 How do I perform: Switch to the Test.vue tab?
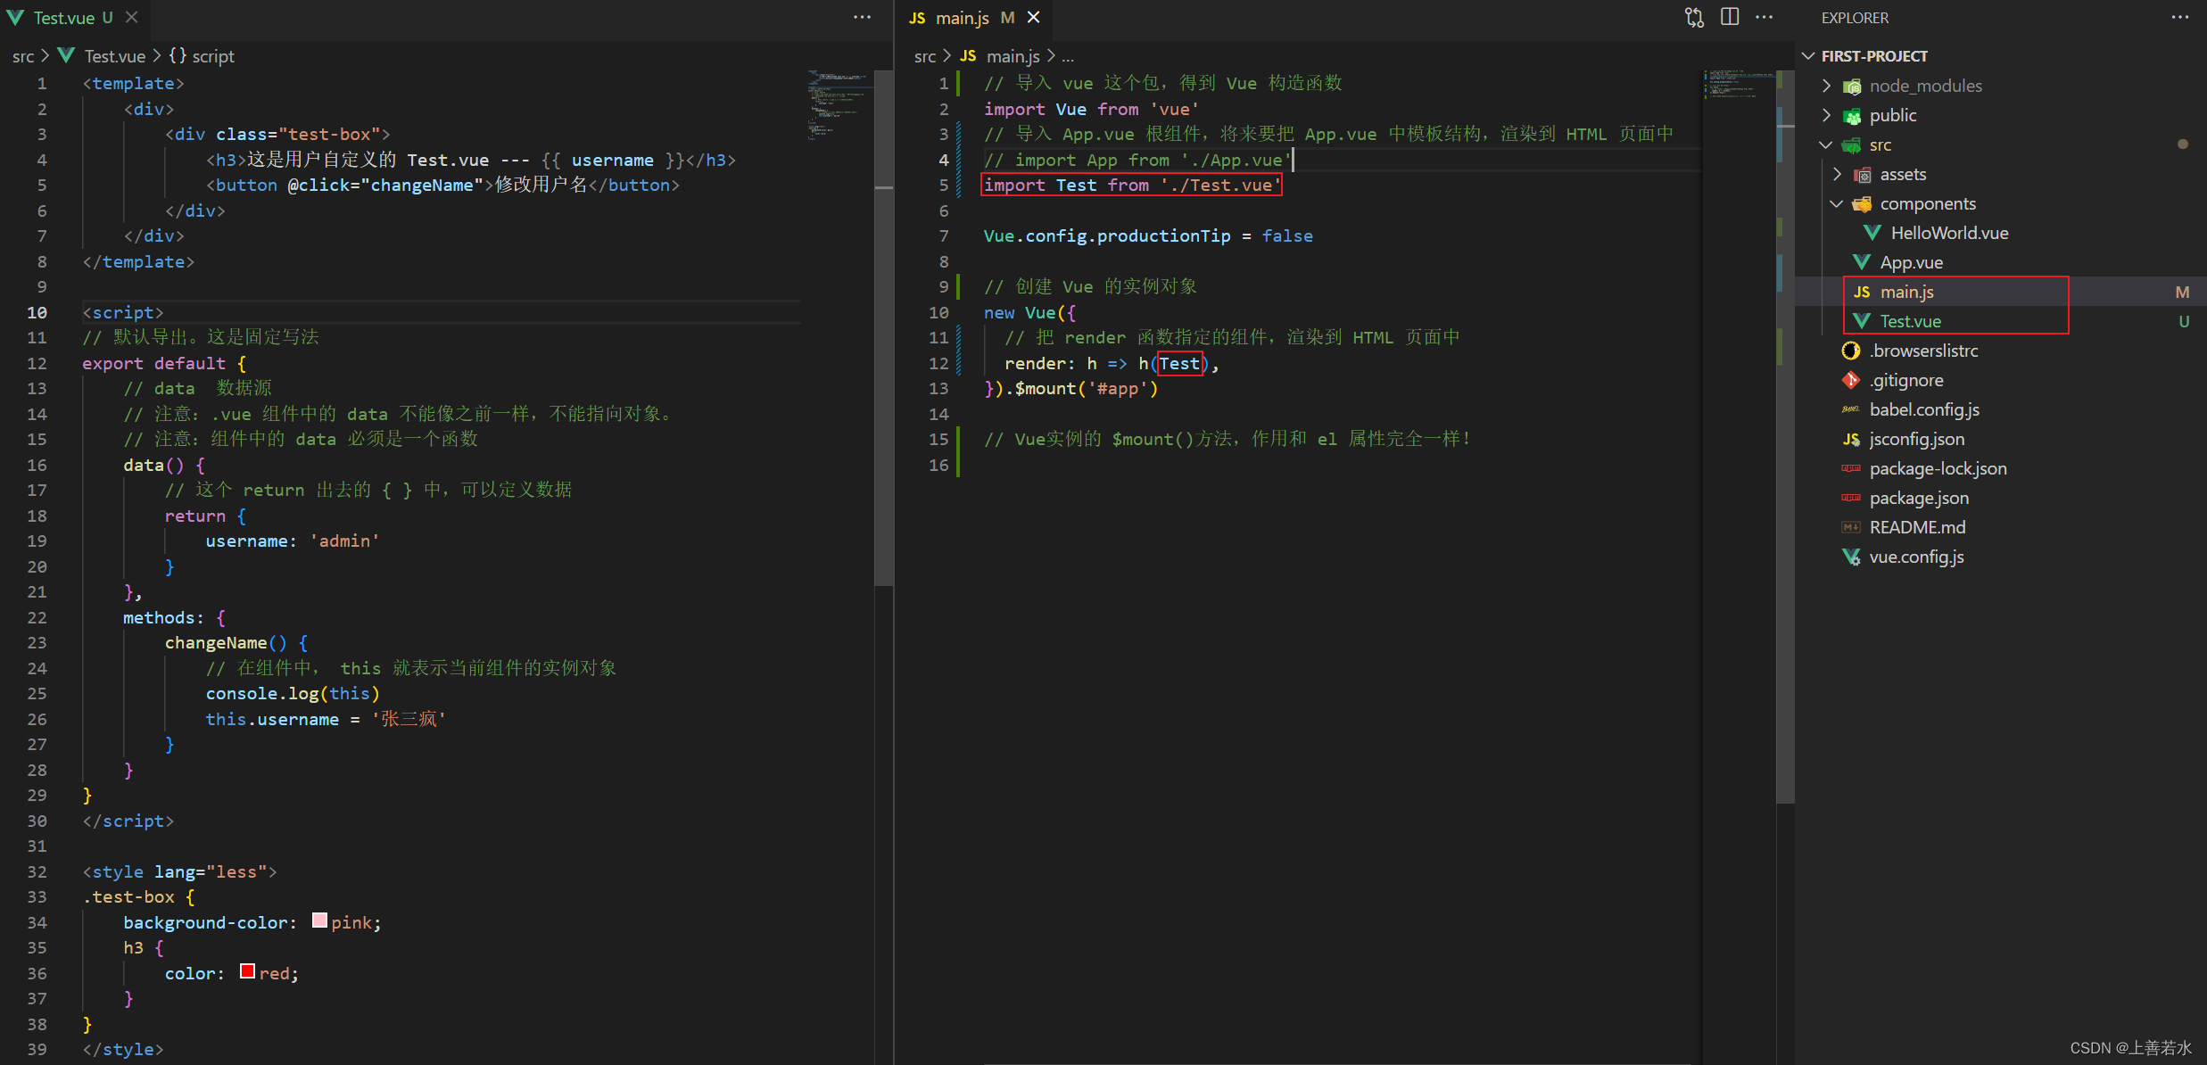(x=63, y=18)
